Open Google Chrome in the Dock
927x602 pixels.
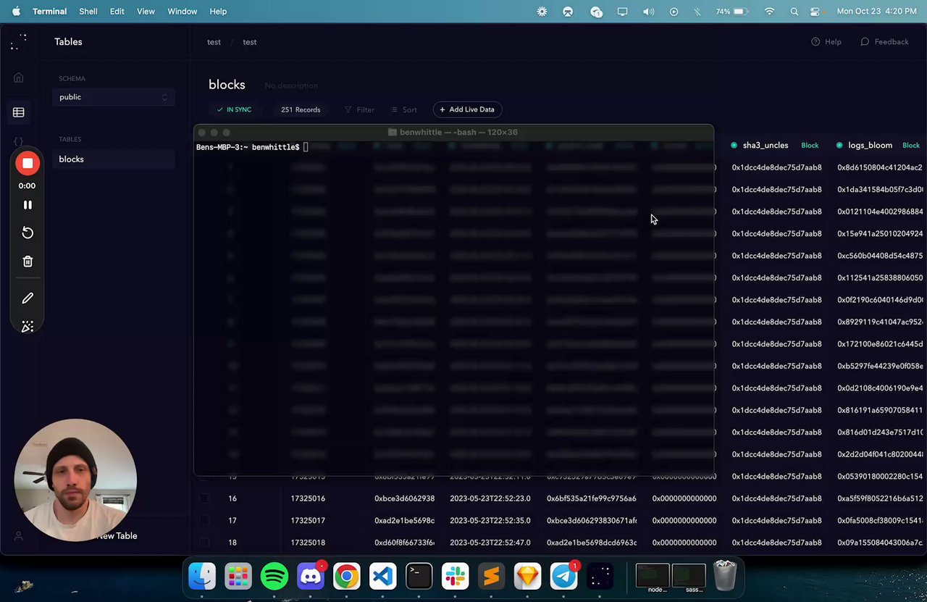point(347,576)
